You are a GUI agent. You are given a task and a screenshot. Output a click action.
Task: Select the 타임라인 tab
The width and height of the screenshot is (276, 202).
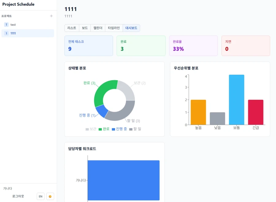point(114,28)
